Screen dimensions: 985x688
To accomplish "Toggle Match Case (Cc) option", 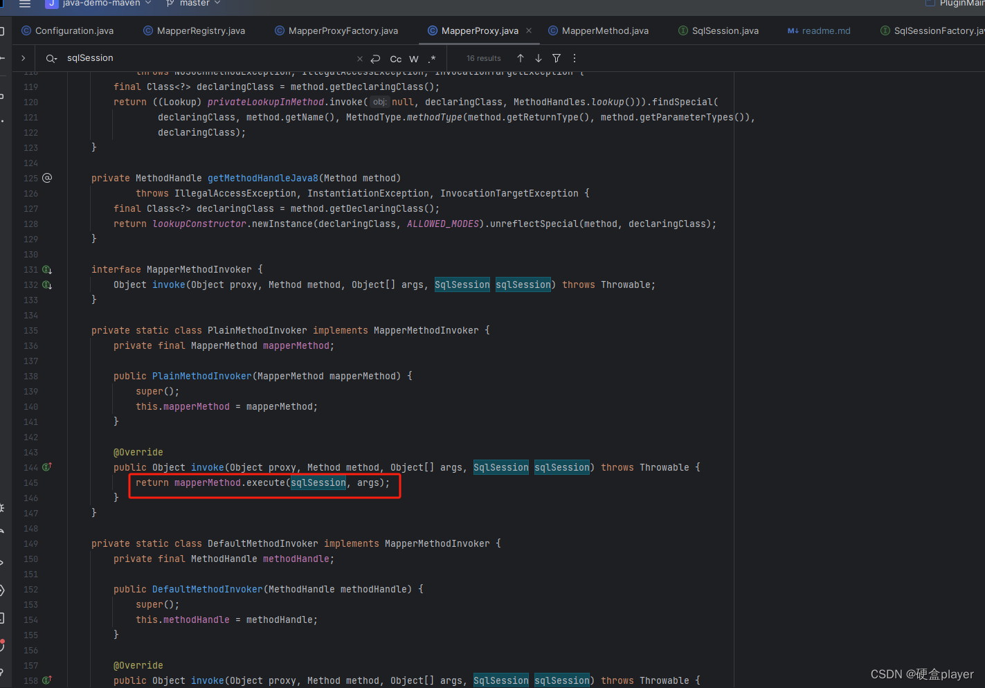I will point(396,59).
